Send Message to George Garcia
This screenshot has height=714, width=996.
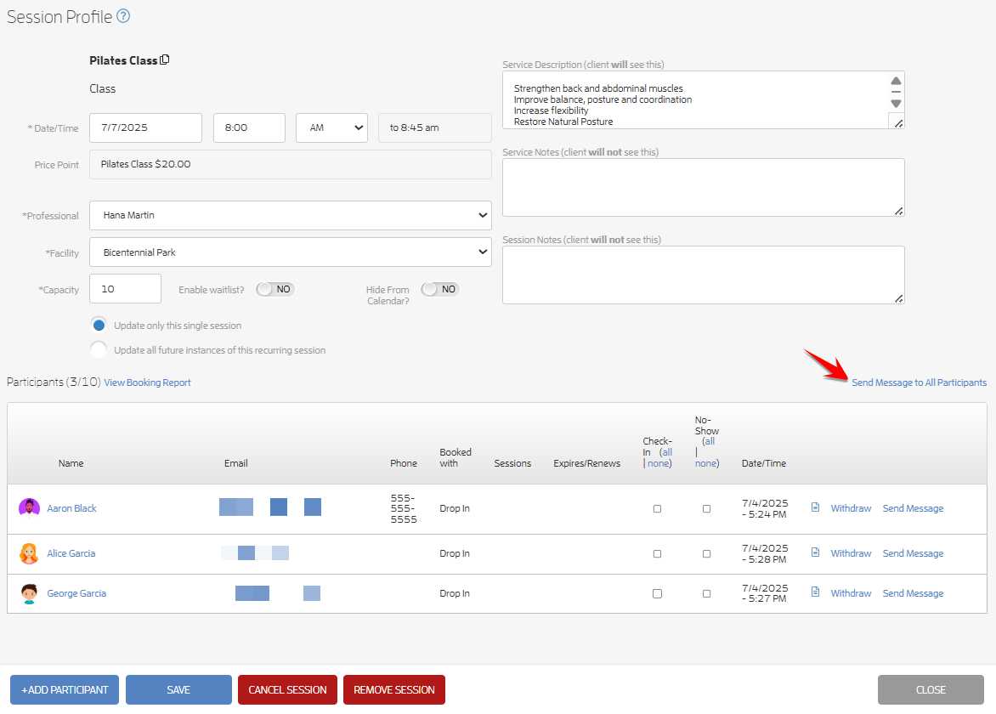coord(913,593)
